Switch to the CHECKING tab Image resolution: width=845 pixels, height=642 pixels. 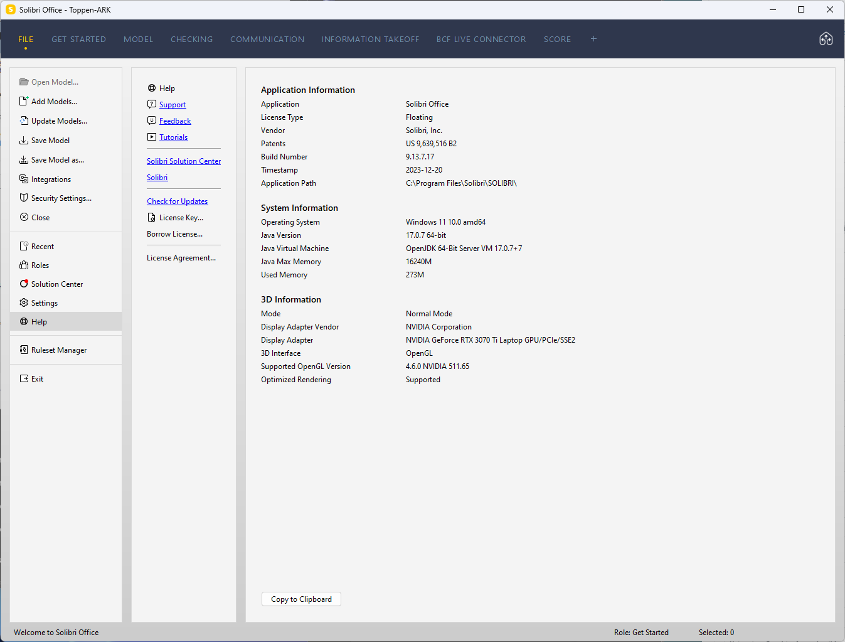pos(191,39)
